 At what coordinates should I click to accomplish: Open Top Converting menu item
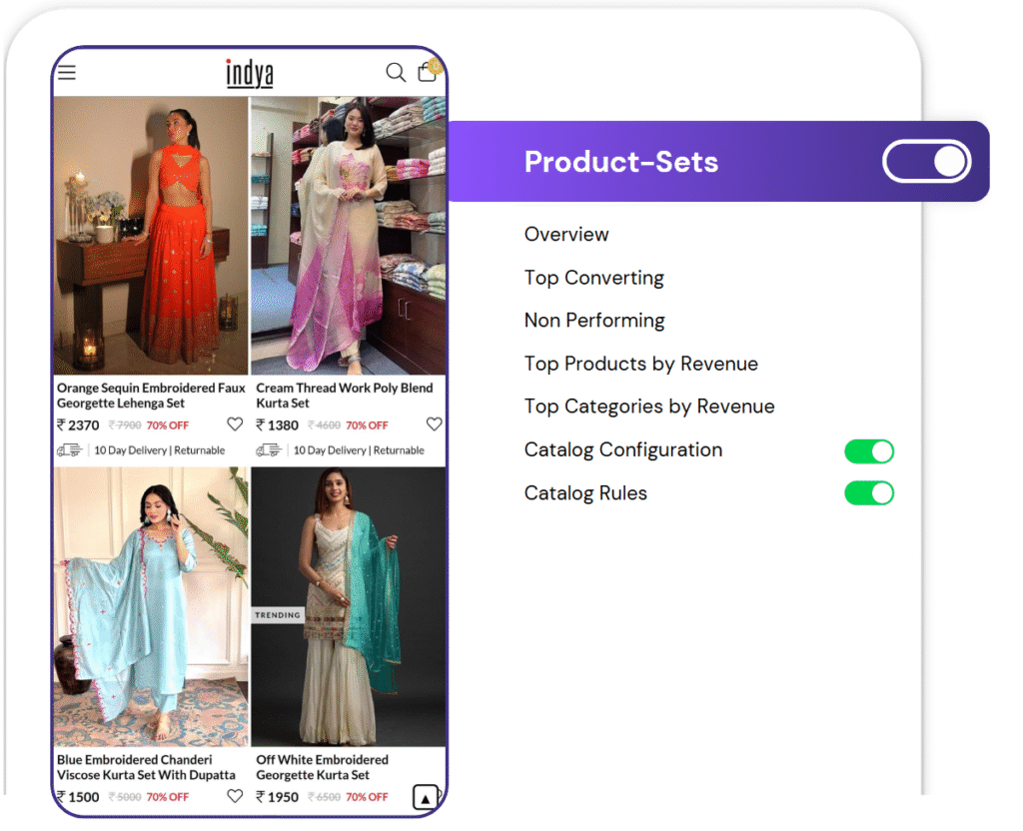click(593, 278)
